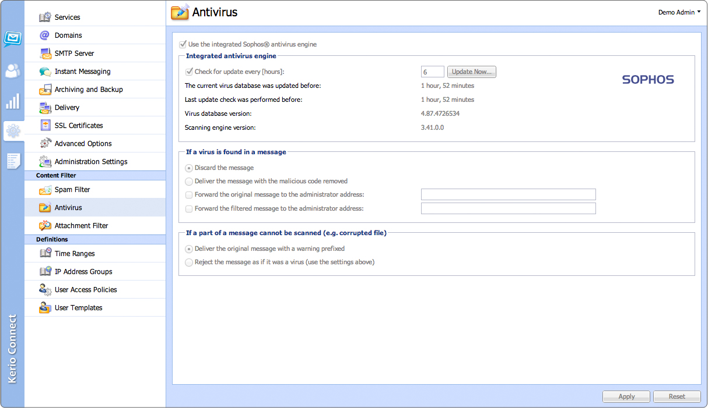This screenshot has height=408, width=708.
Task: Open the Accounts users icon in left rail
Action: [x=12, y=71]
